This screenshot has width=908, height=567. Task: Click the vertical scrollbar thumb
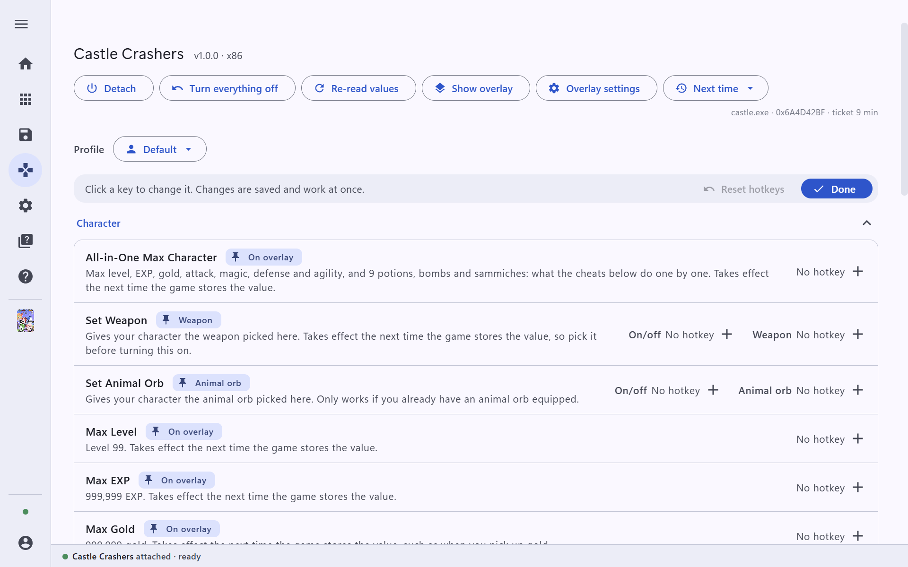click(x=904, y=109)
